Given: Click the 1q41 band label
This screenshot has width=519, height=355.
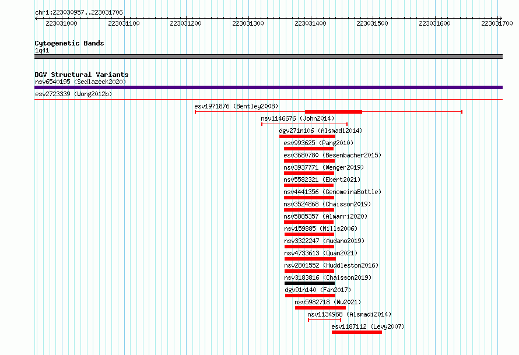Looking at the screenshot, I should pos(42,50).
